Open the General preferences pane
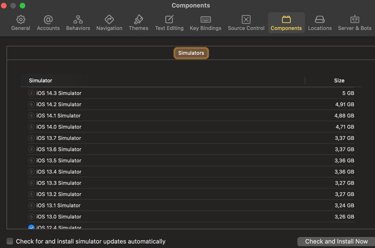 click(x=21, y=23)
